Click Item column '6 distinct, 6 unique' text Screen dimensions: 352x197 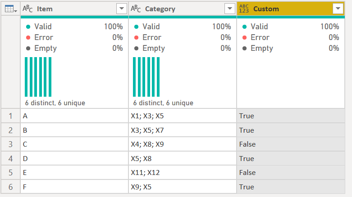coord(55,103)
